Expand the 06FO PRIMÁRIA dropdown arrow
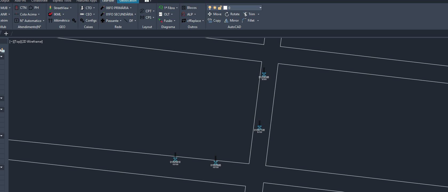448x192 pixels. coord(131,8)
